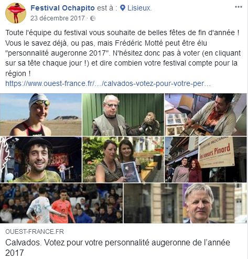Open the 23 décembre 2017 timestamp
Screen dimensions: 248x259
58,18
